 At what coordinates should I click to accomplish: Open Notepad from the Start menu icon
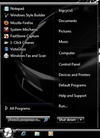pos(6,9)
